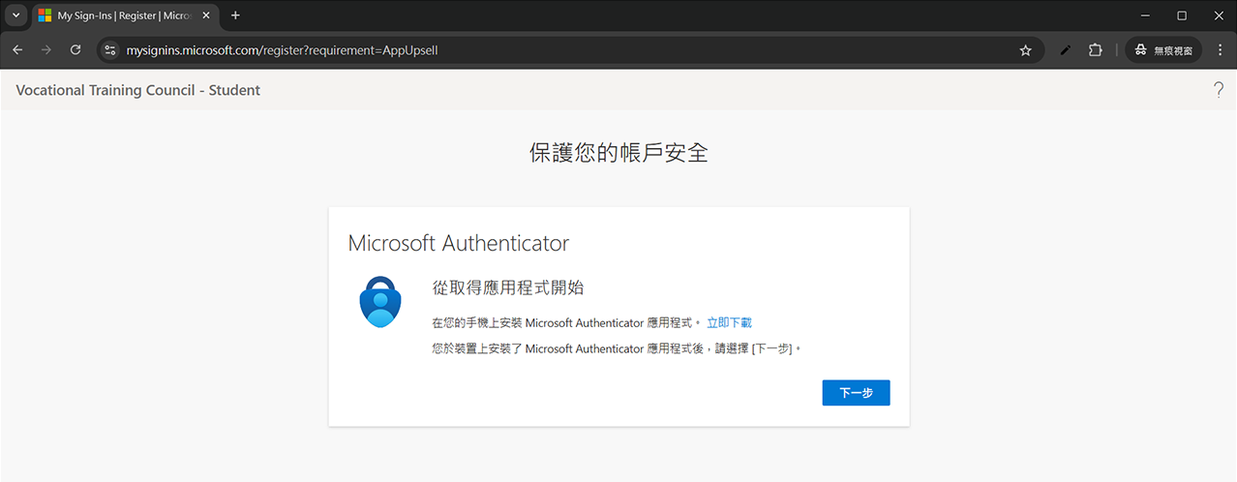Close the My Sign-Ins tab
This screenshot has width=1237, height=482.
pyautogui.click(x=206, y=15)
